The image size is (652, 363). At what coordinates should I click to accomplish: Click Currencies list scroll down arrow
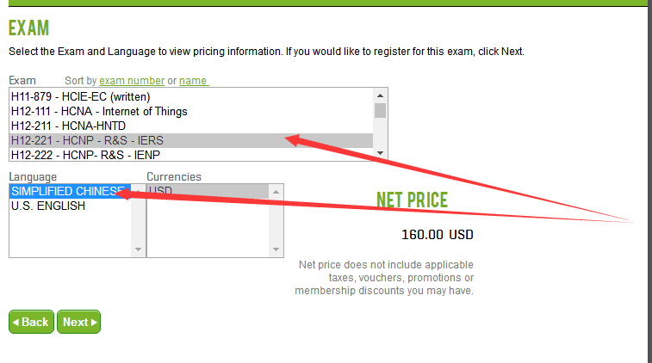[275, 249]
